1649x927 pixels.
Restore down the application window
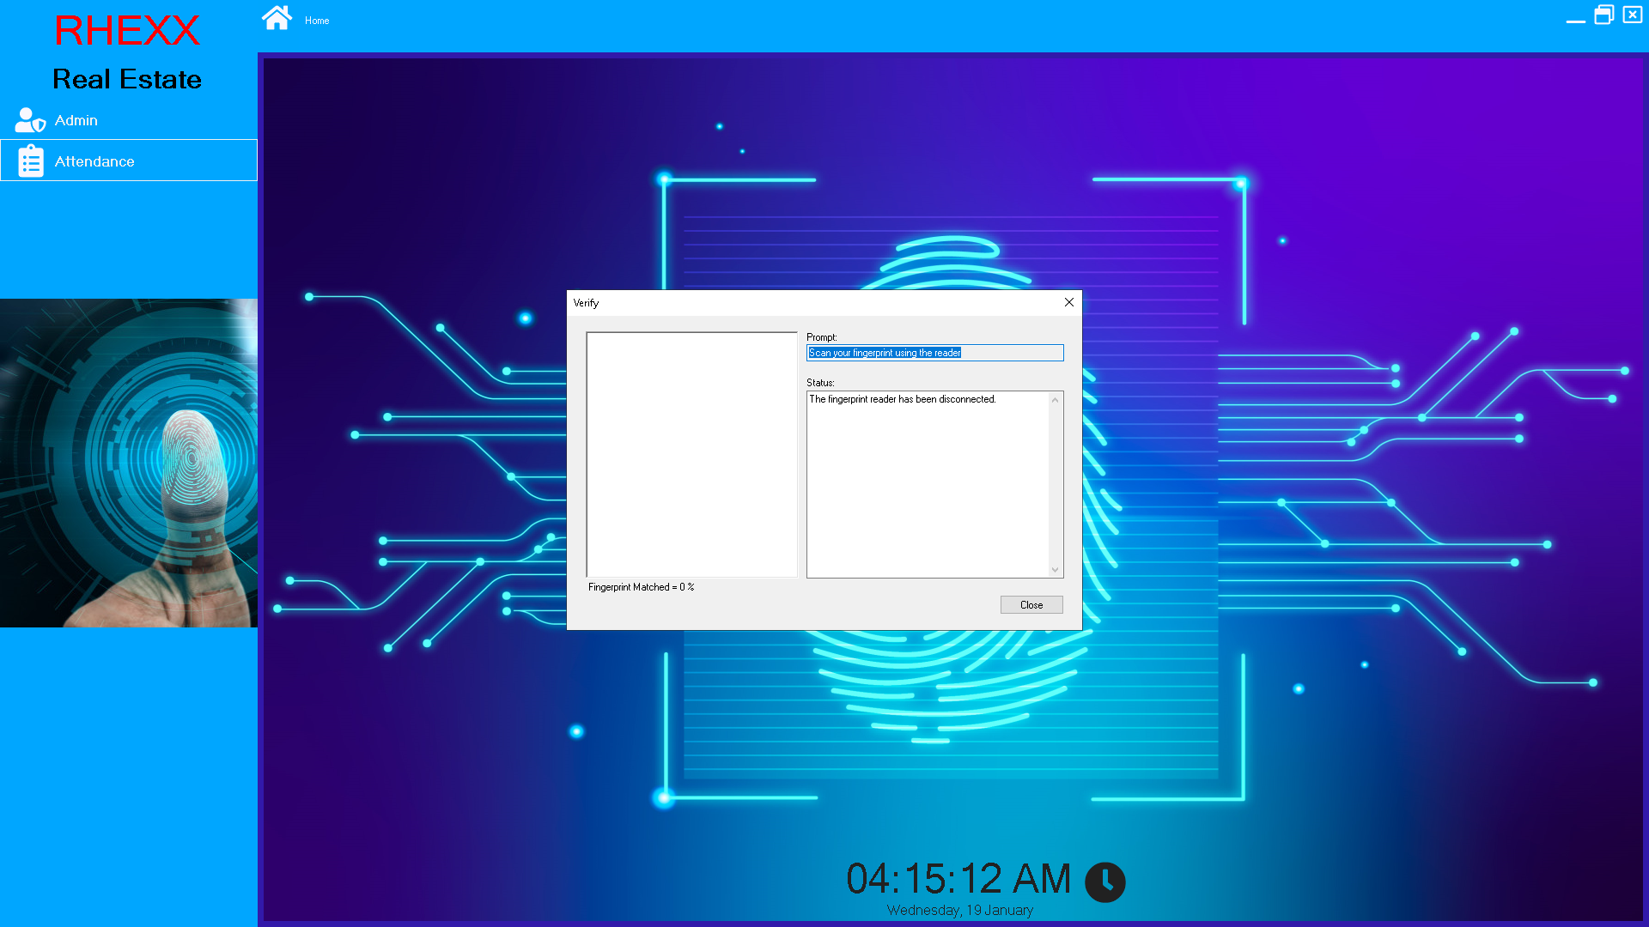pyautogui.click(x=1603, y=15)
